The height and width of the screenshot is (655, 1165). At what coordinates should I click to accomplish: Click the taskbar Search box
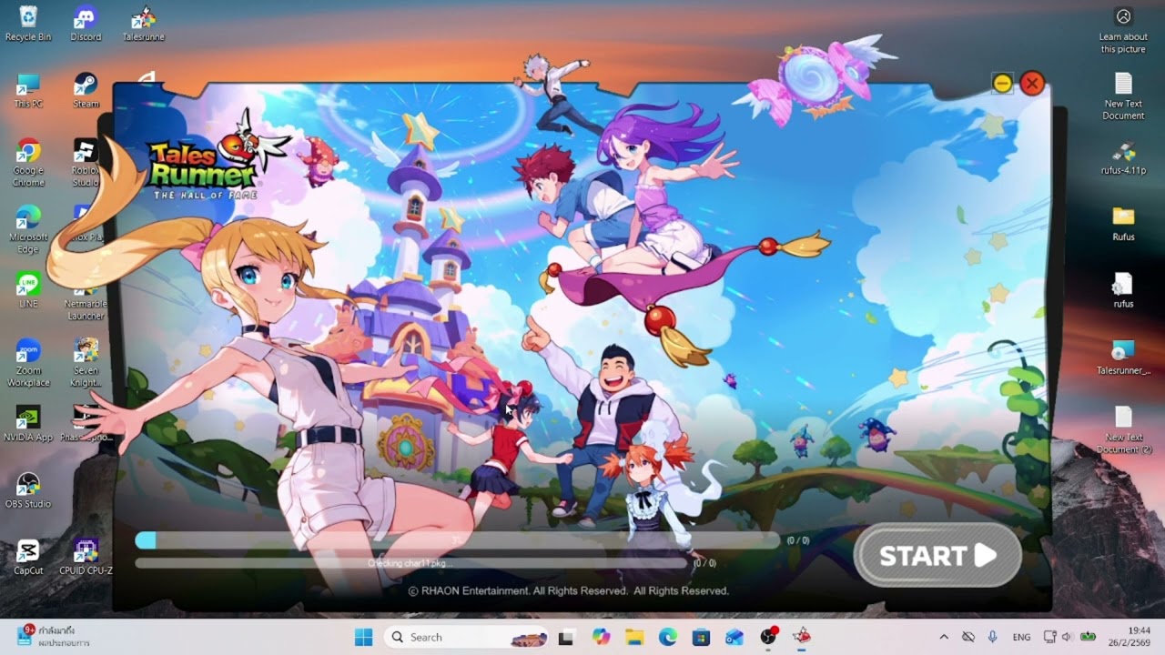(465, 637)
